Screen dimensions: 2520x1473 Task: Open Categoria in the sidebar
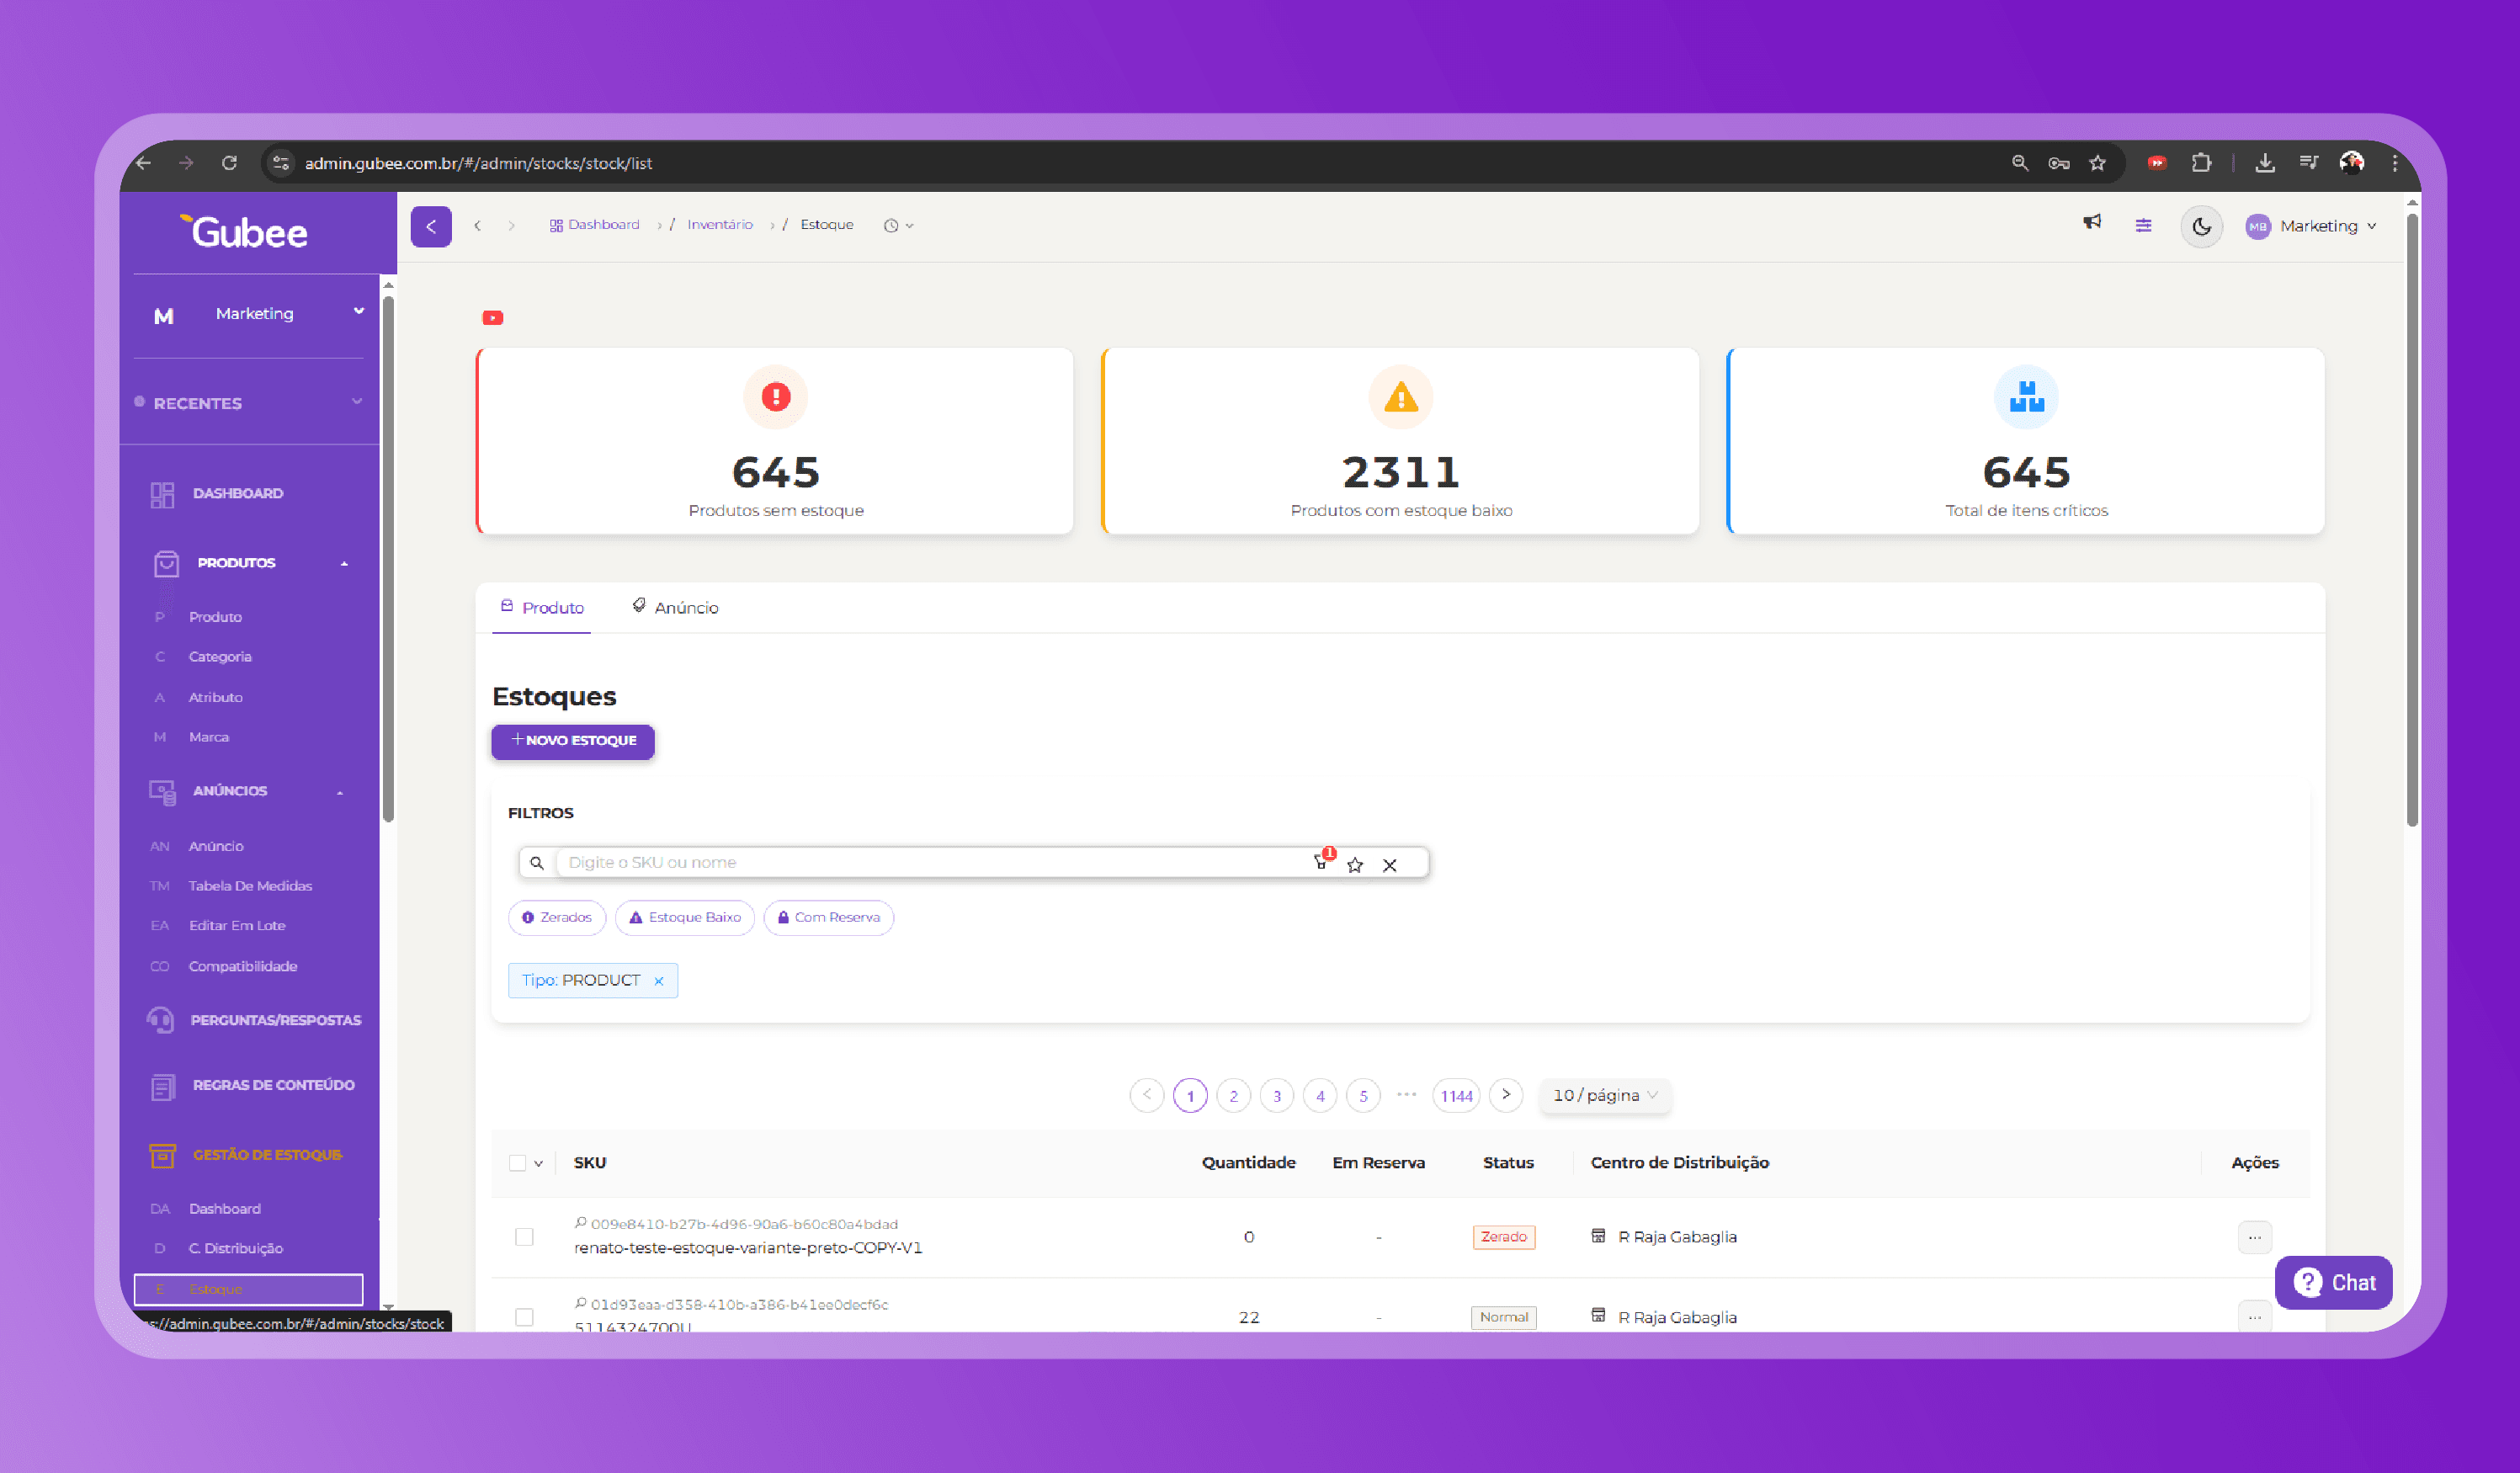220,657
